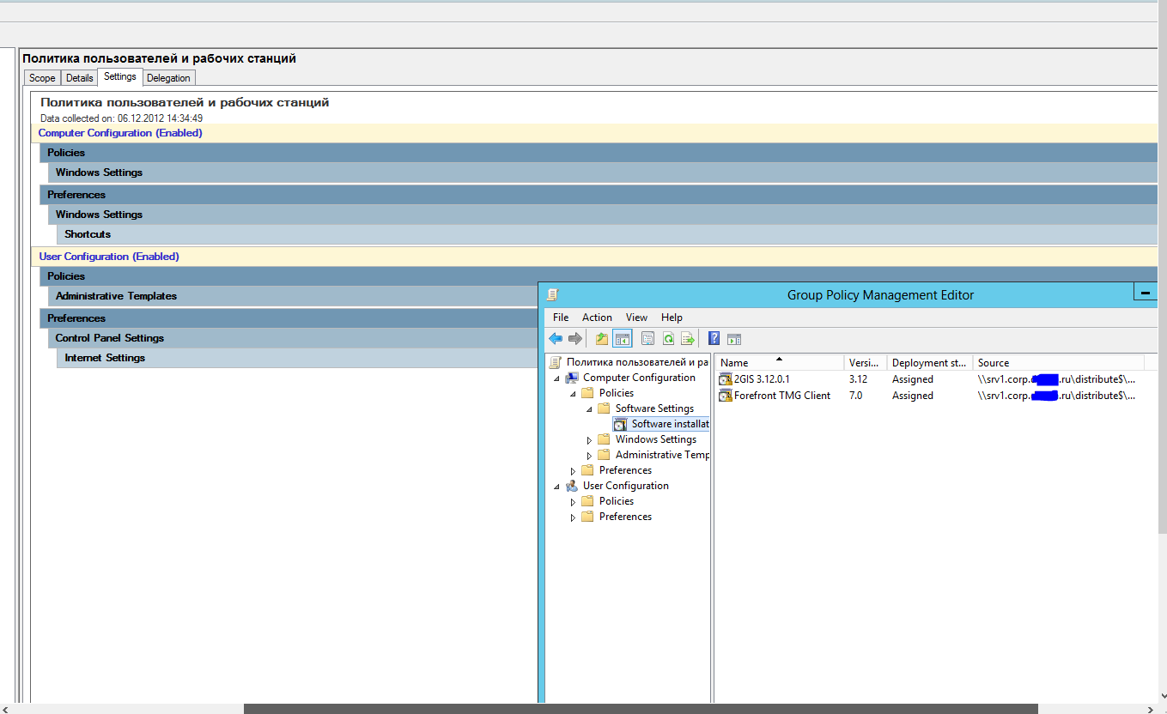The height and width of the screenshot is (714, 1167).
Task: Click the policy scroll icon at tree root
Action: tap(556, 362)
